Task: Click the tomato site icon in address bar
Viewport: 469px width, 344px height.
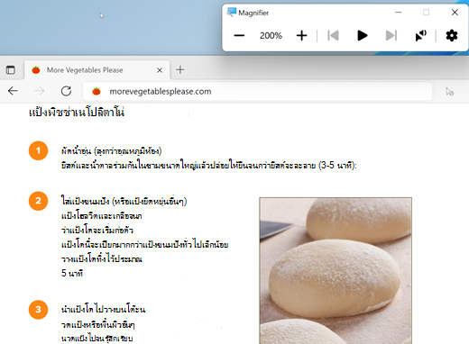Action: [97, 91]
